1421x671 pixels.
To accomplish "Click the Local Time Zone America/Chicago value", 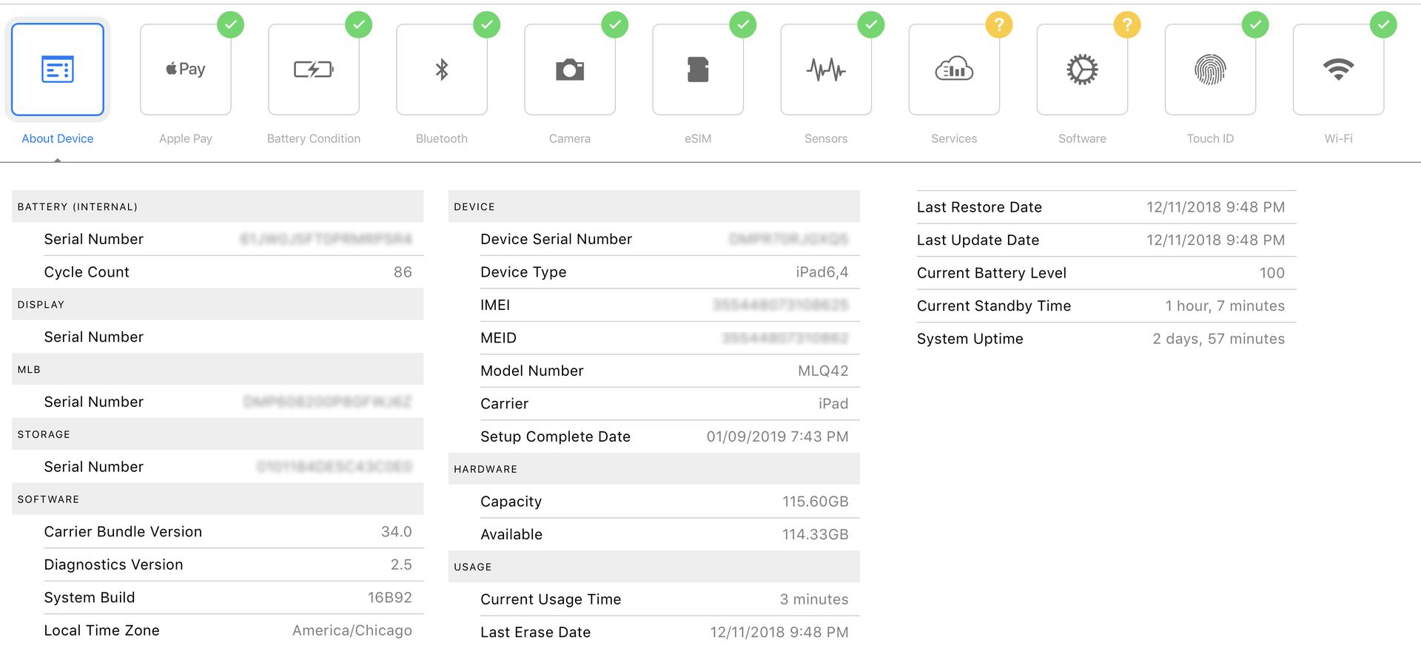I will (352, 630).
